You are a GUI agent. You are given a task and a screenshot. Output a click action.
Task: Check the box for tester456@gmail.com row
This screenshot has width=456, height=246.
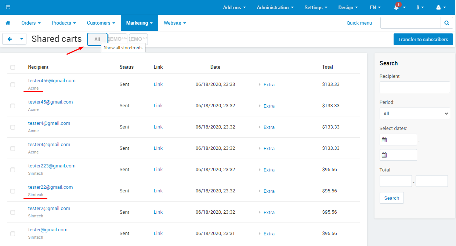(x=13, y=84)
